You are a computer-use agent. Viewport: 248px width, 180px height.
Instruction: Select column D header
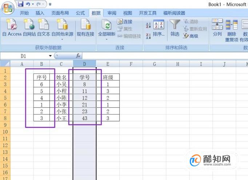84,64
